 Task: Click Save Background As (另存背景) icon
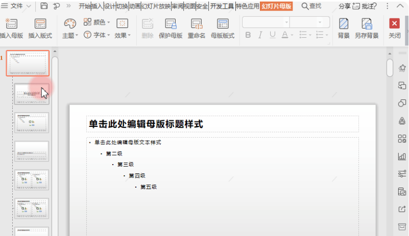[x=367, y=24]
